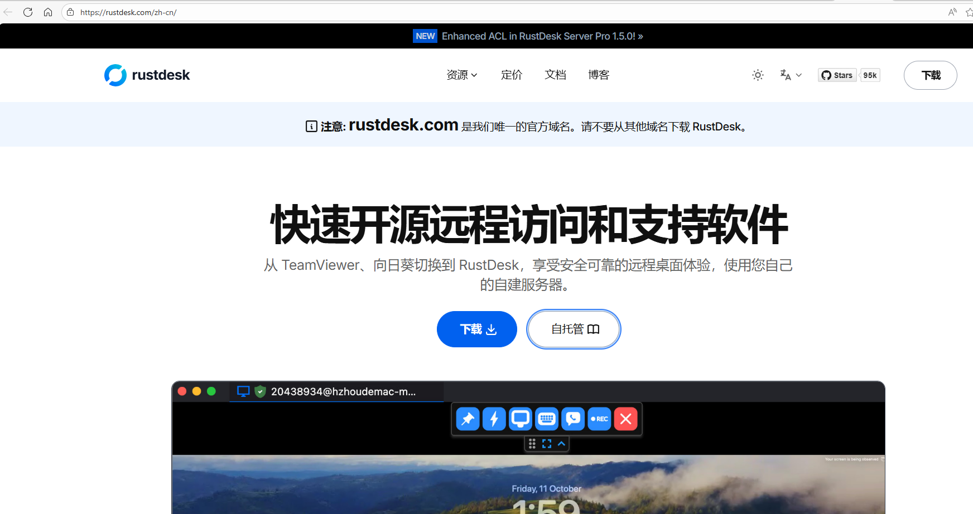Click the favorites star icon in address bar

pos(969,12)
